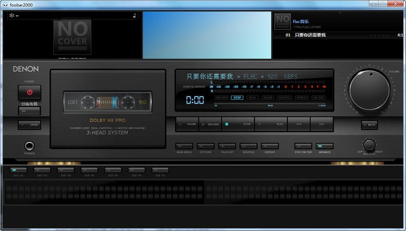The width and height of the screenshot is (406, 231).
Task: Select track 01 只要你还需要我 in playlist
Action: tap(338, 35)
